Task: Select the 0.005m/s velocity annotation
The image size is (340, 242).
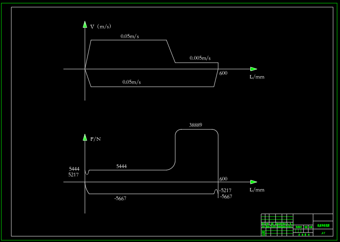Action: (200, 58)
